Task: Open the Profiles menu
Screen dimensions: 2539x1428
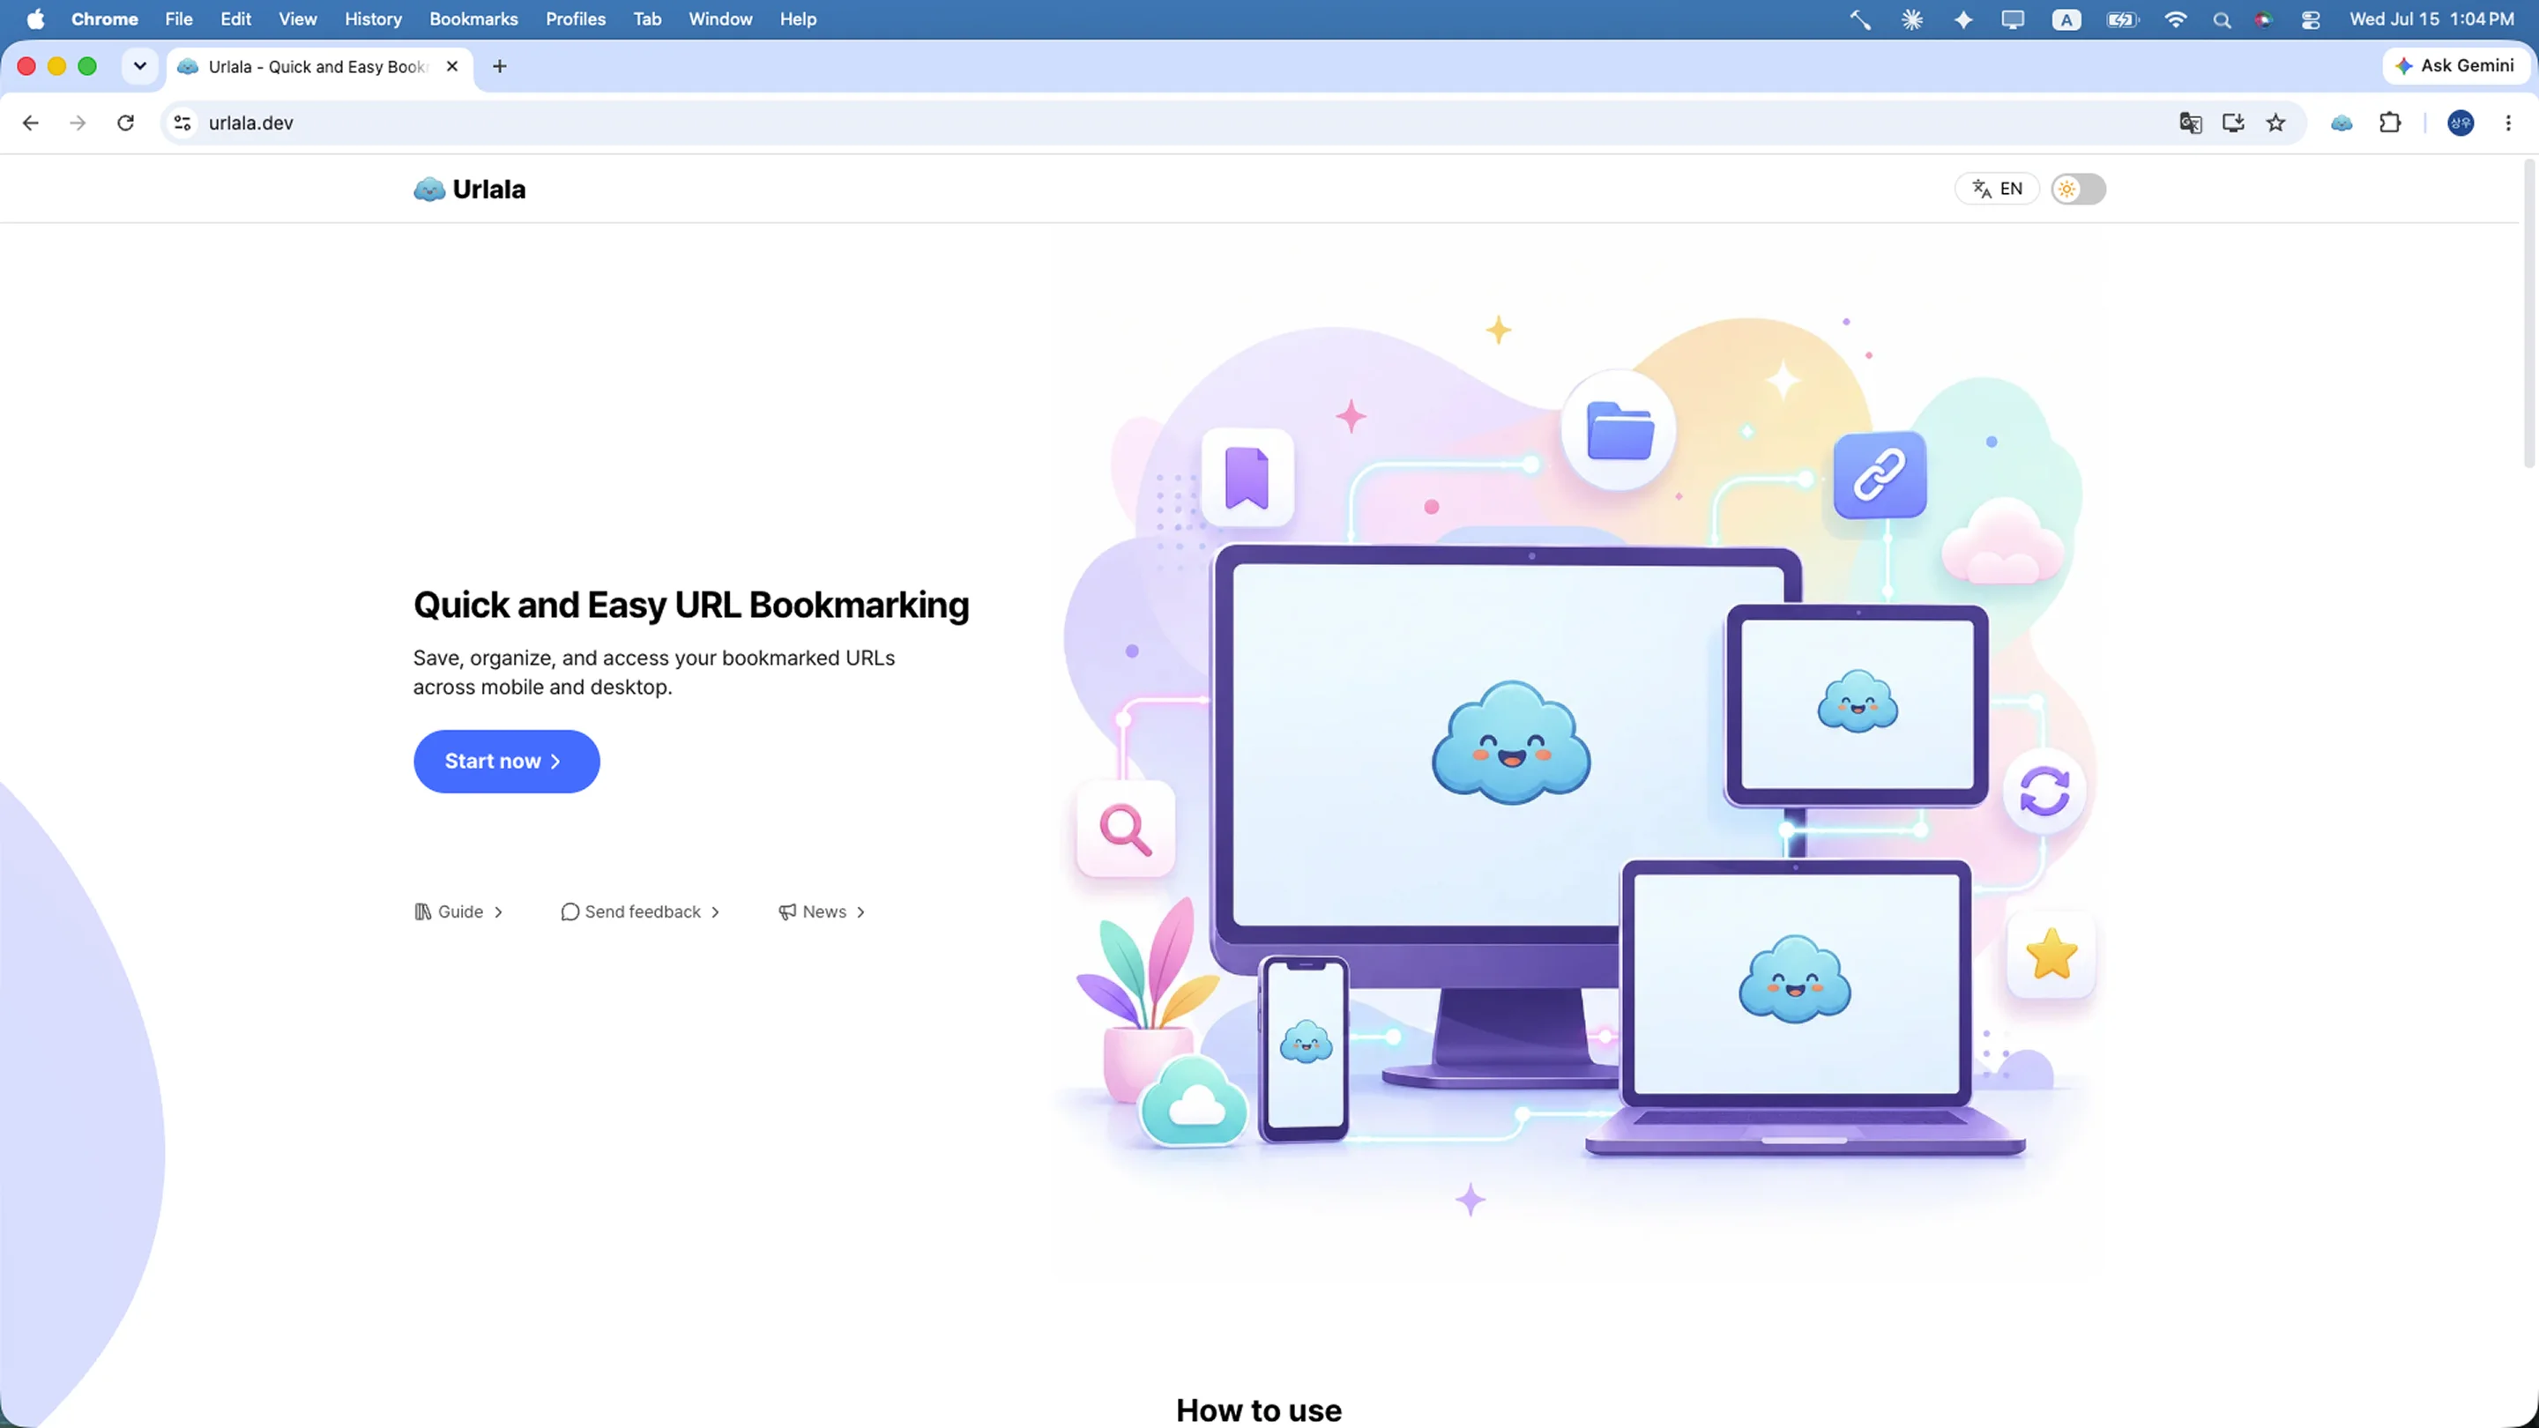Action: pos(576,19)
